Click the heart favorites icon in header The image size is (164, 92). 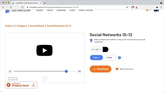pyautogui.click(x=147, y=10)
